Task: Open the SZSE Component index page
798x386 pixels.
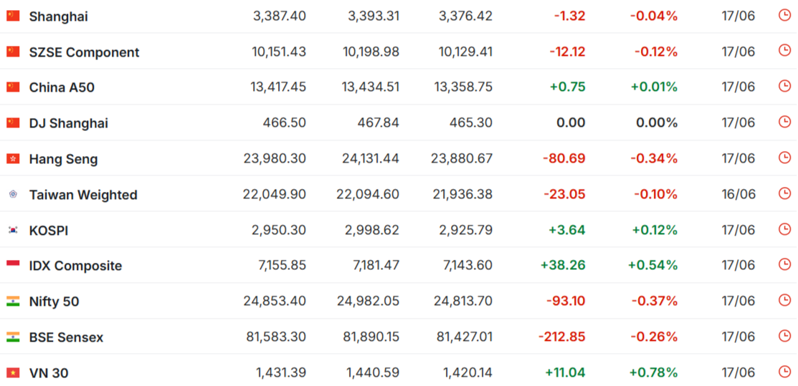Action: click(x=85, y=52)
